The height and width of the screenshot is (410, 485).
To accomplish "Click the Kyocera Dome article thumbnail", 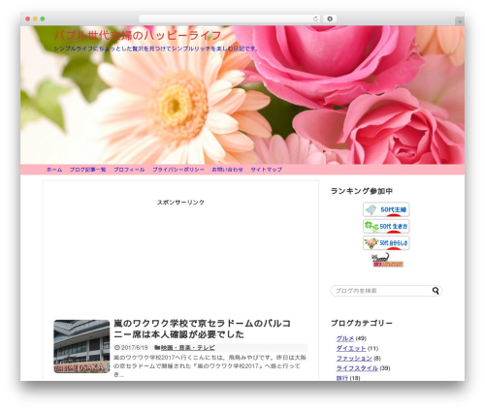I will [x=81, y=346].
